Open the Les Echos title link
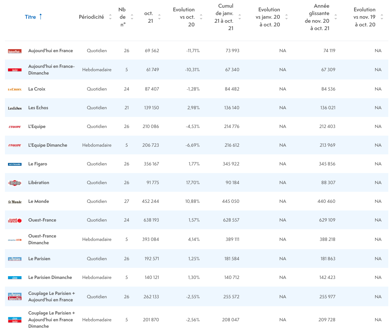The height and width of the screenshot is (336, 392). (38, 108)
